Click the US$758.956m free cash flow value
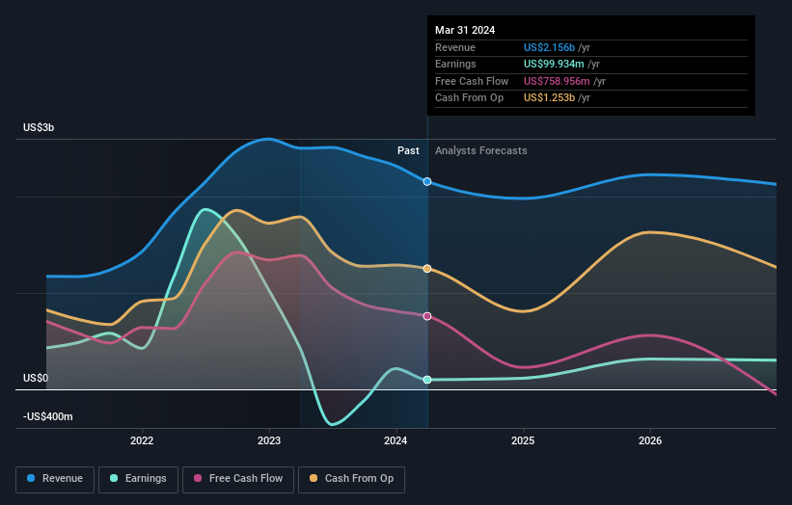The width and height of the screenshot is (792, 505). coord(557,81)
